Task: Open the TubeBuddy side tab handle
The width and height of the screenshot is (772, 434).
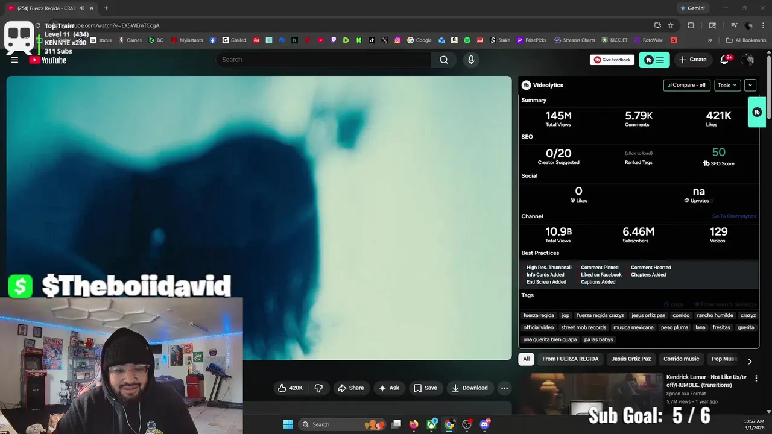Action: pyautogui.click(x=757, y=112)
